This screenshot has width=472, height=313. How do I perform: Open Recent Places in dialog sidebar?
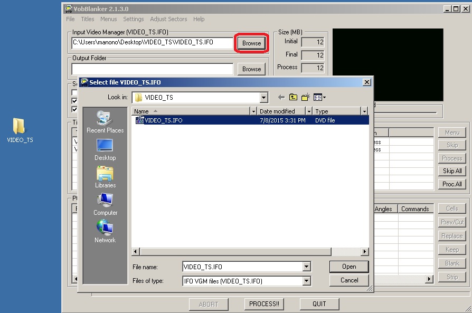(x=105, y=122)
